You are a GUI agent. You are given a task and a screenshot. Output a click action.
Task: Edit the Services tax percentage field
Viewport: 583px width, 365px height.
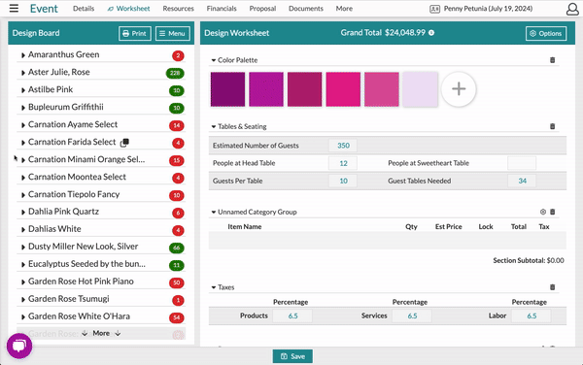[412, 316]
